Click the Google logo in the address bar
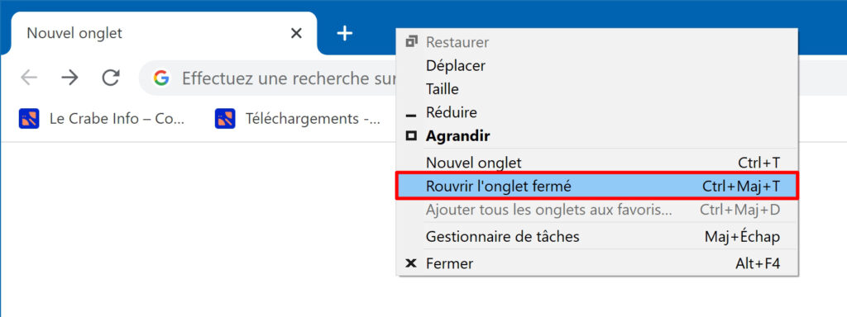 pyautogui.click(x=161, y=78)
